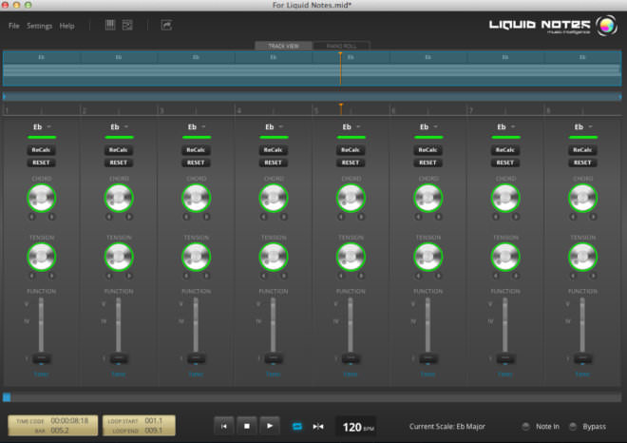The width and height of the screenshot is (627, 443).
Task: Click the arrows icon right of the loop icon
Action: 318,427
